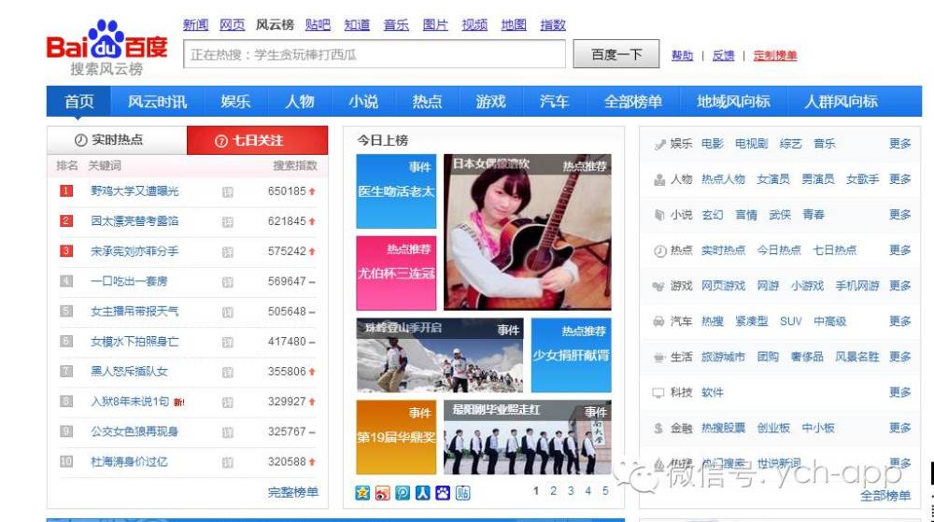Open 风云时讯 in blue navigation bar

pyautogui.click(x=157, y=101)
